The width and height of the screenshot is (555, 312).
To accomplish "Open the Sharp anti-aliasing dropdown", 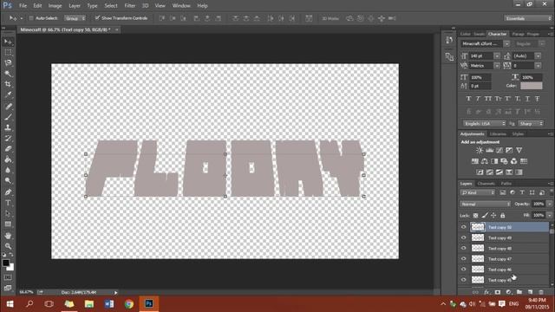I will pos(531,123).
